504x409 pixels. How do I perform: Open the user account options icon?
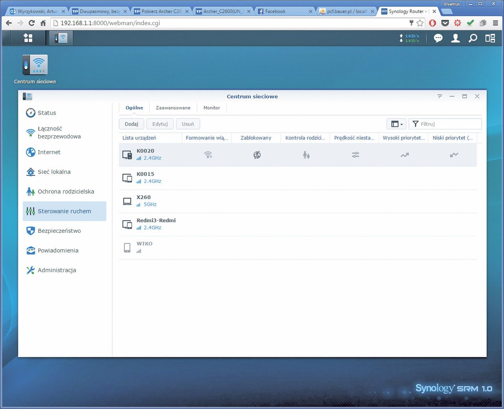tap(456, 38)
